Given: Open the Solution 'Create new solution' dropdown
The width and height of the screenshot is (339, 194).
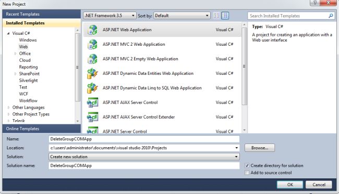Looking at the screenshot, I should click(144, 157).
